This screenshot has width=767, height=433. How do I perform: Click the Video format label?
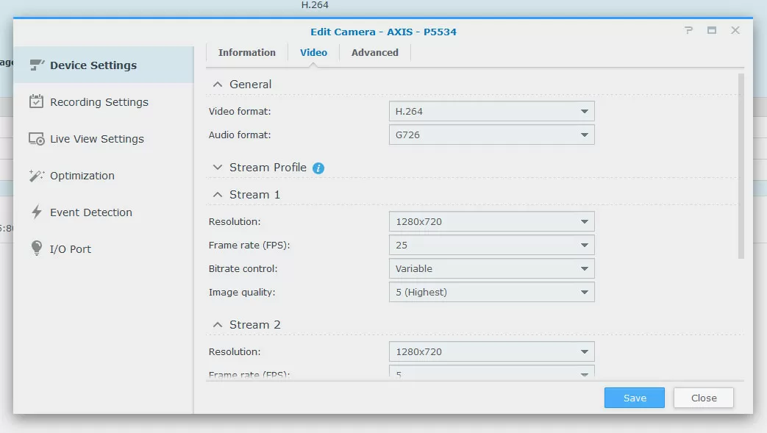(x=240, y=112)
